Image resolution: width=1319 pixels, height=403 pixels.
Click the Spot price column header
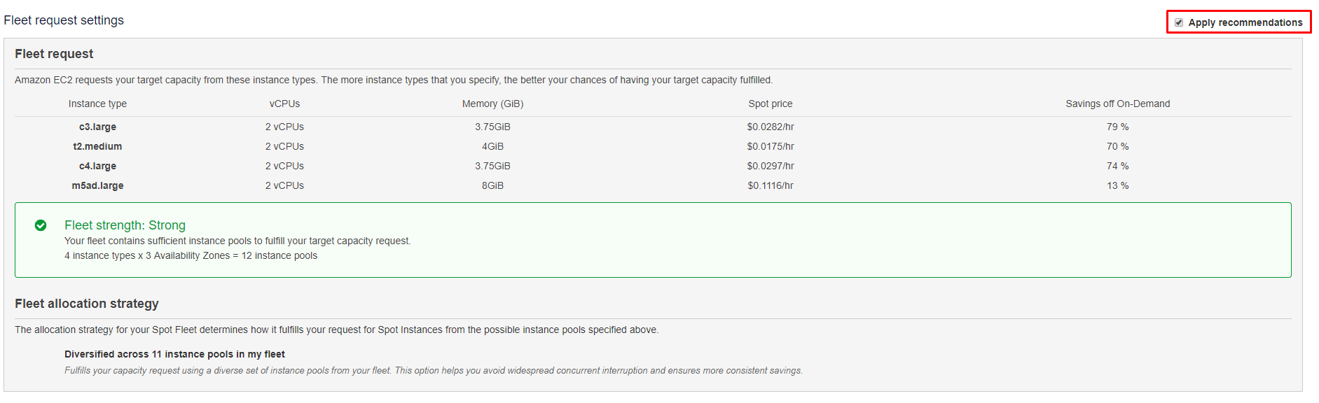(770, 104)
